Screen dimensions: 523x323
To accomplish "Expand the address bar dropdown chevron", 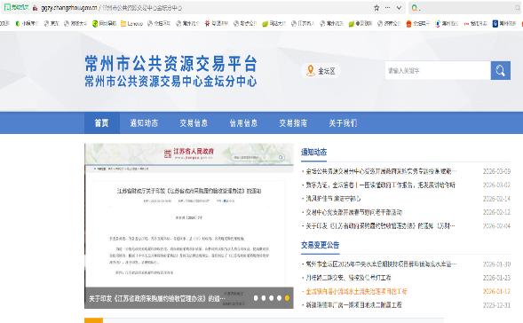I will pyautogui.click(x=399, y=8).
